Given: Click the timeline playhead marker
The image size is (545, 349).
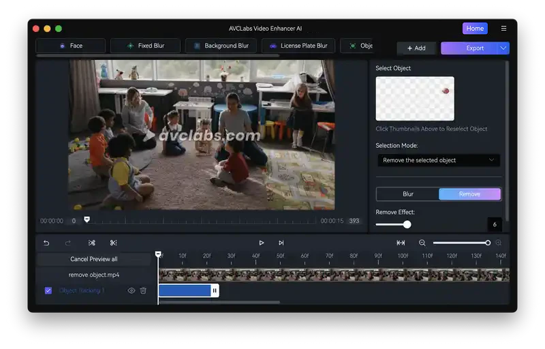Looking at the screenshot, I should click(158, 254).
